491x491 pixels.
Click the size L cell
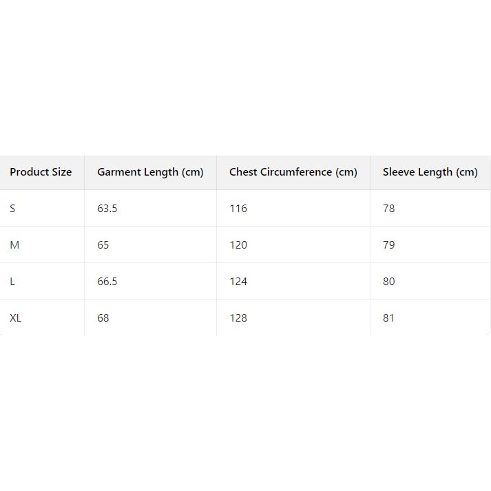[12, 282]
